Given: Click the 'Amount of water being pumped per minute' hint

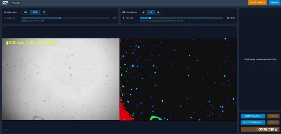Looking at the screenshot, I should pyautogui.click(x=162, y=21).
